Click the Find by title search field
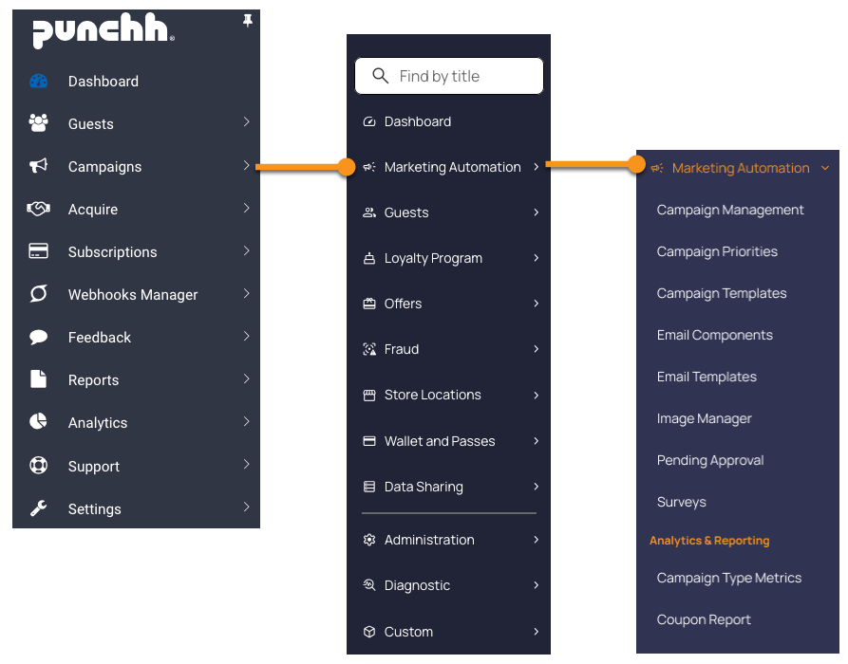Viewport: 848px width, 664px height. coord(449,76)
